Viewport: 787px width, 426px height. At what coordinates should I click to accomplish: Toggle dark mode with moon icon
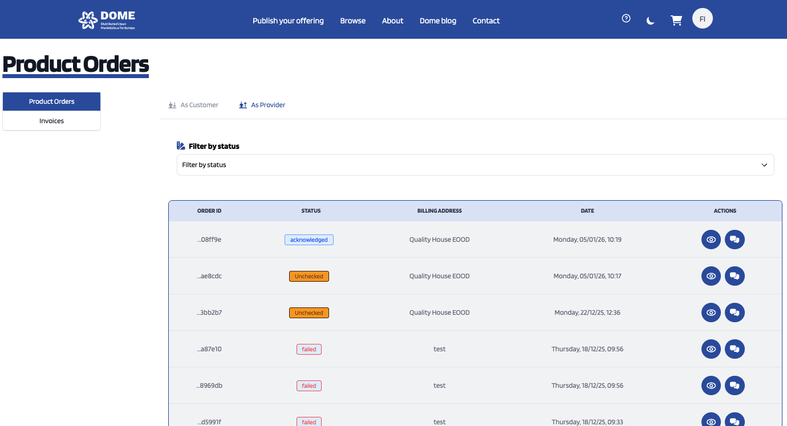651,21
